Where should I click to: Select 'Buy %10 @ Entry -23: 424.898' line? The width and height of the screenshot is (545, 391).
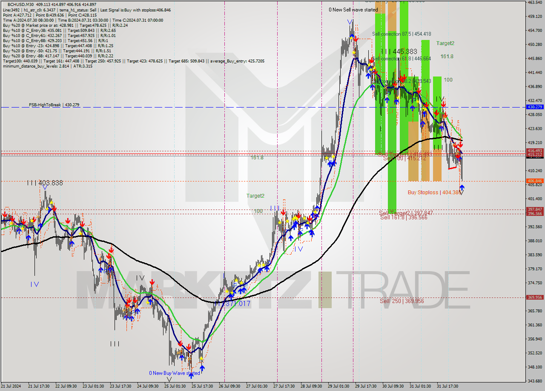click(x=58, y=45)
